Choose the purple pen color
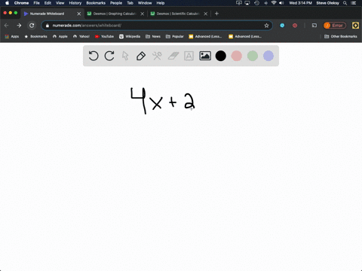The width and height of the screenshot is (362, 271). click(268, 56)
